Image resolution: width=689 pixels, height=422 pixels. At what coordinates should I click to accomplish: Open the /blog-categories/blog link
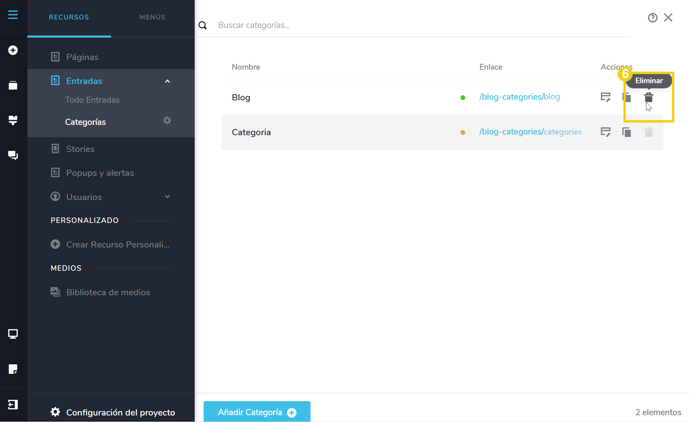(x=520, y=97)
